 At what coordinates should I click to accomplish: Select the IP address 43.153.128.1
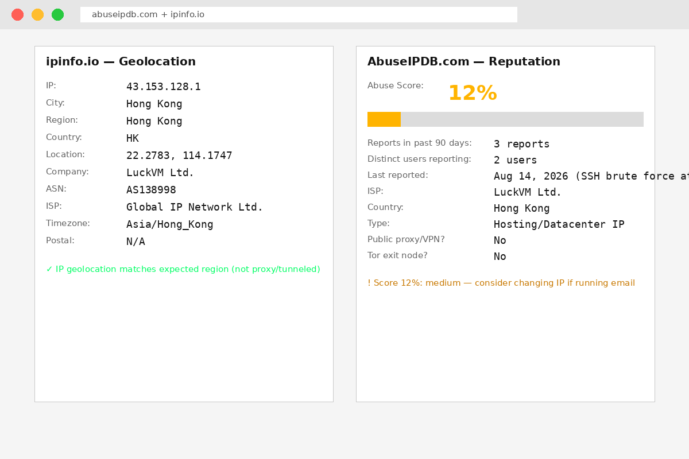tap(164, 87)
